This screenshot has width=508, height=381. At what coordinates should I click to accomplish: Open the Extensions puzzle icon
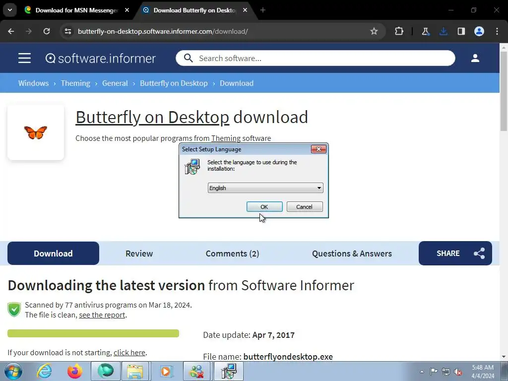(399, 31)
